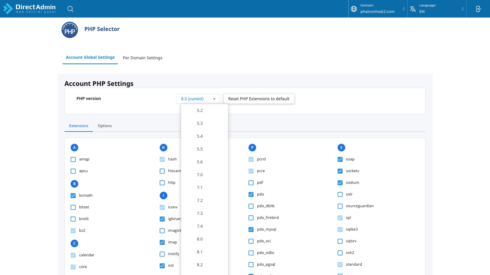Enable the ssh2 extension checkbox
This screenshot has width=490, height=275.
(340, 253)
